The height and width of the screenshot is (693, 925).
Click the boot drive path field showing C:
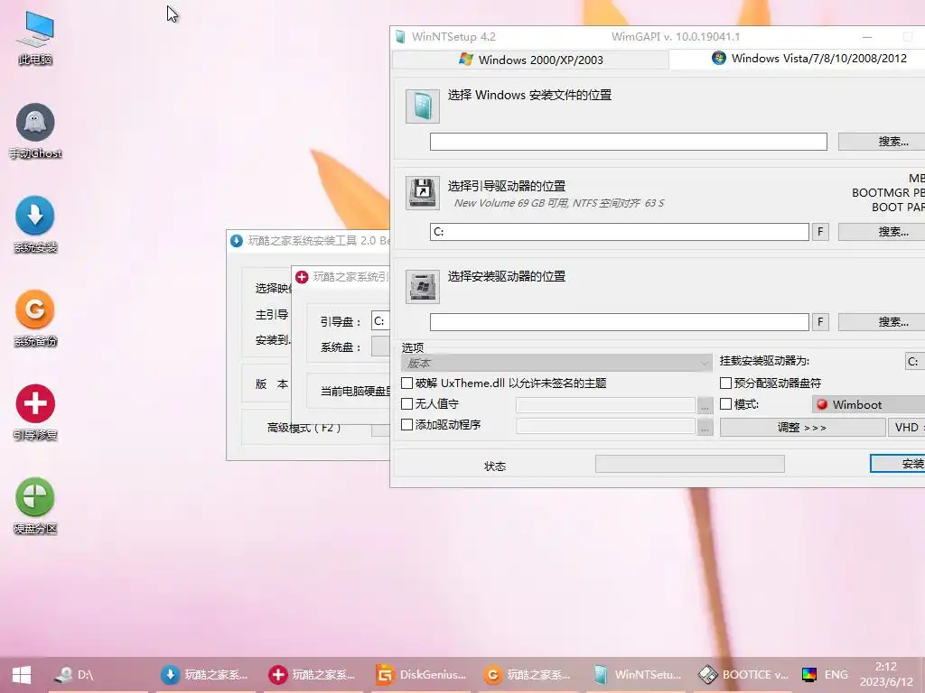tap(620, 232)
